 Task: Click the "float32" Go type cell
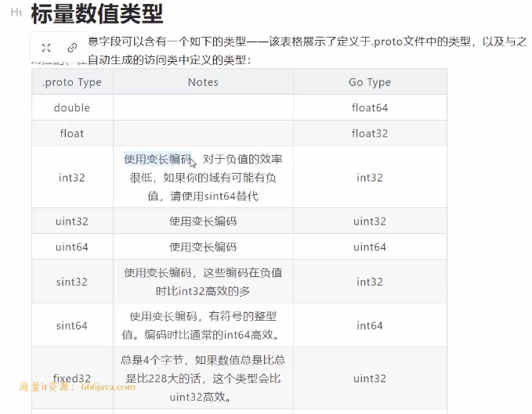click(370, 134)
